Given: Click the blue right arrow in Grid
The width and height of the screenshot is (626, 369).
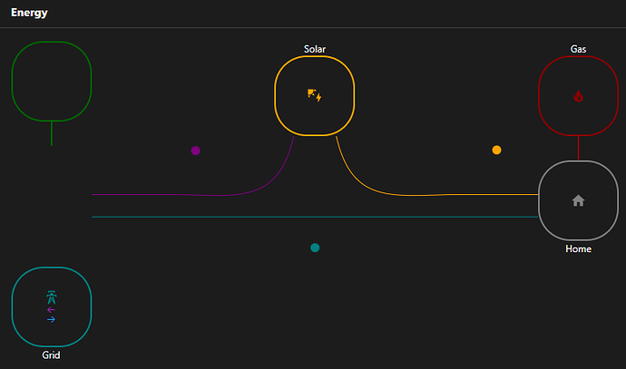Looking at the screenshot, I should click(x=51, y=319).
